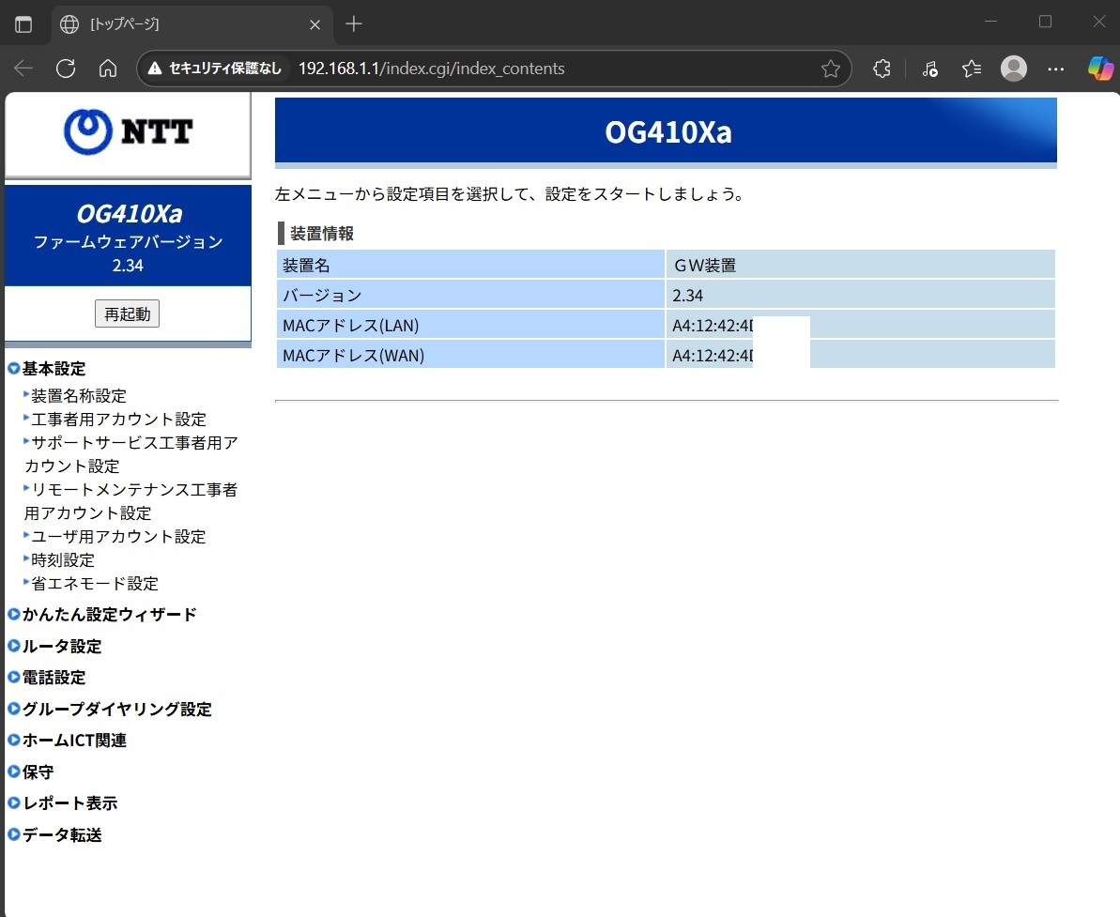Expand the グループダイヤリング設定 menu
The width and height of the screenshot is (1120, 917).
[110, 710]
